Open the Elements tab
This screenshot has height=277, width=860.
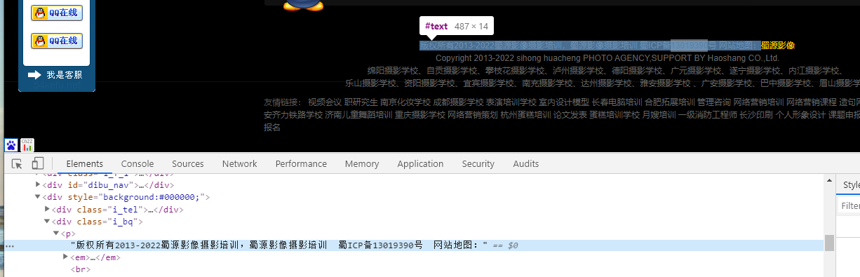[x=85, y=163]
